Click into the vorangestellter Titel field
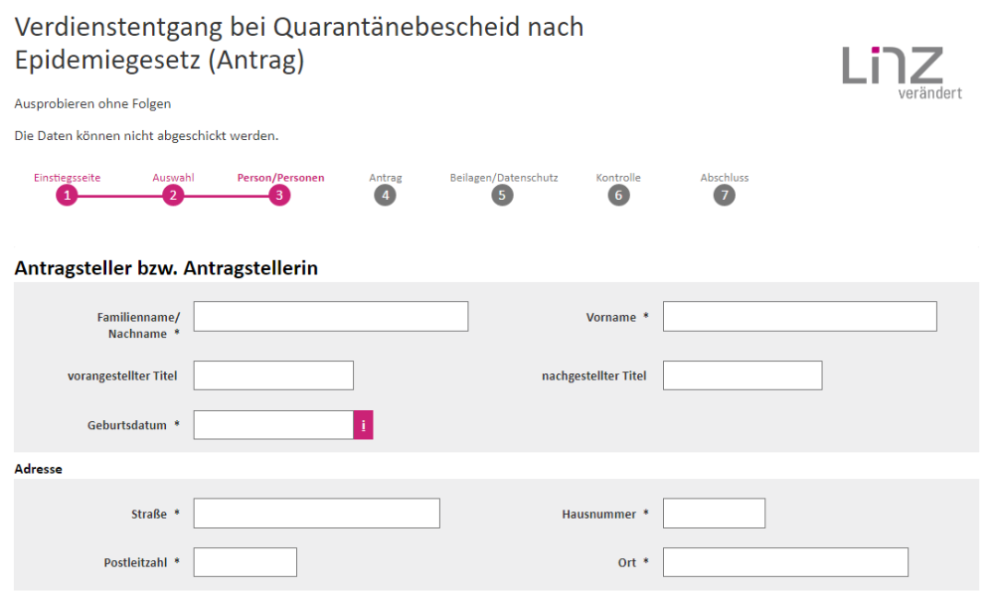994x597 pixels. pyautogui.click(x=272, y=374)
